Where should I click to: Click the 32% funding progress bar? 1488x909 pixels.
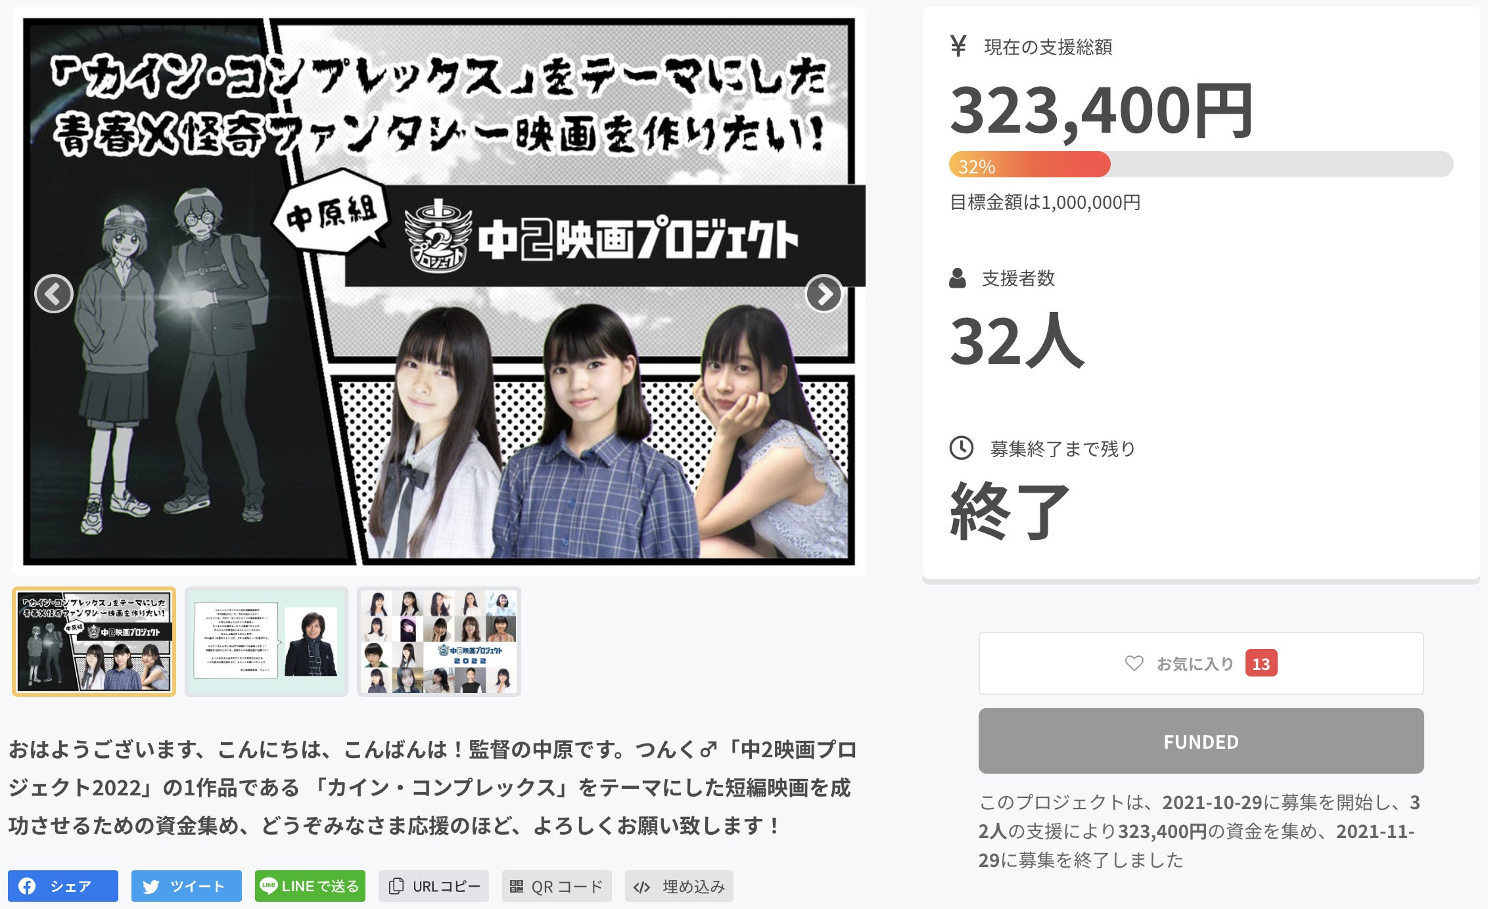click(x=1201, y=164)
